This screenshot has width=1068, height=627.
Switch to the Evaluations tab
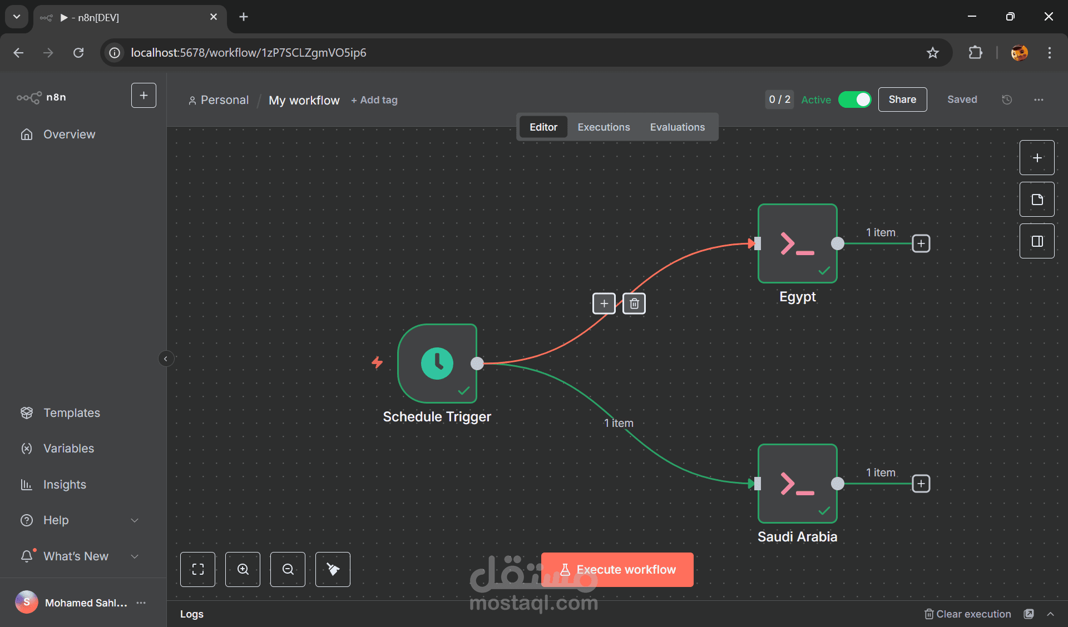pos(677,127)
